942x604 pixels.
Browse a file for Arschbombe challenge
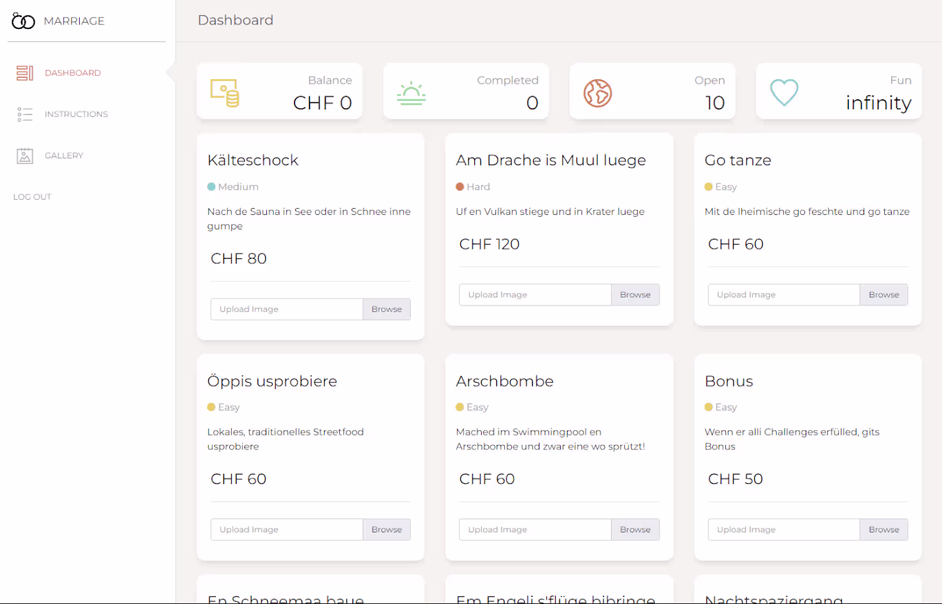(635, 530)
